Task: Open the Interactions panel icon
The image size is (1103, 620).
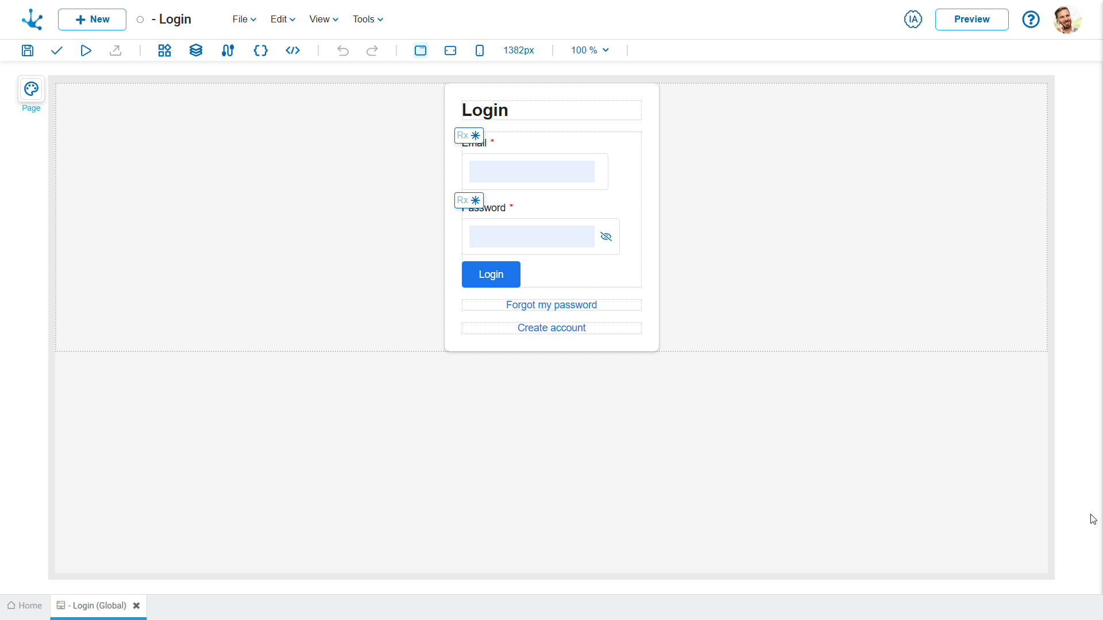Action: click(228, 50)
